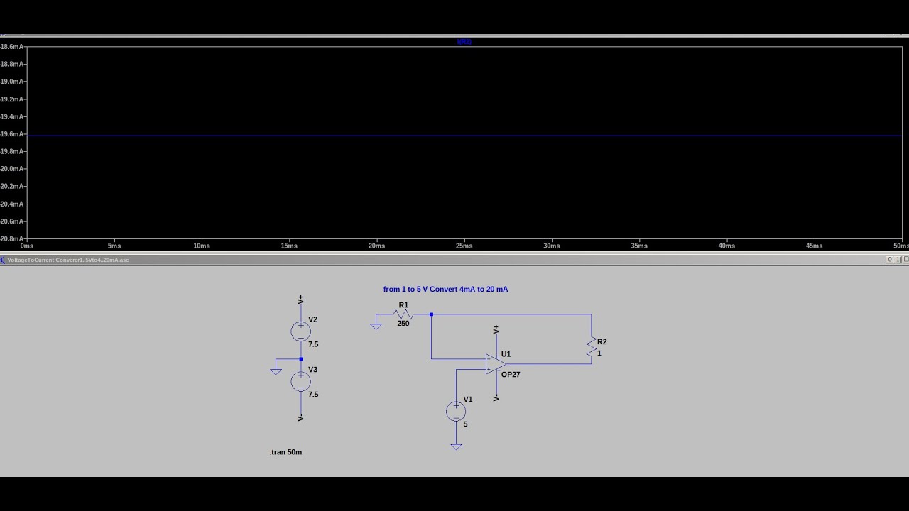Click the V+ net label above V2

[x=300, y=300]
